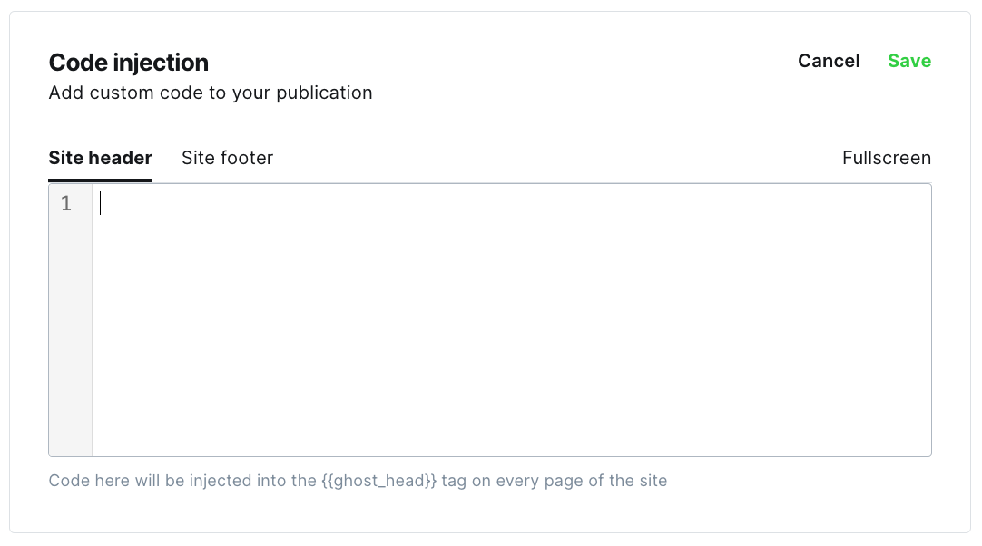Click line number 1 in the gutter
Image resolution: width=982 pixels, height=546 pixels.
point(65,203)
